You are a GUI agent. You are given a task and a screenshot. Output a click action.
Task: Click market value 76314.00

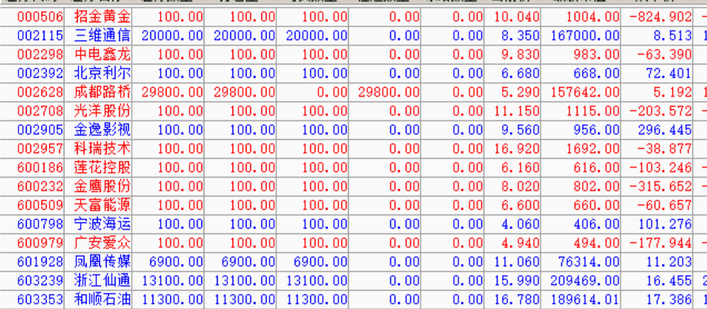[x=589, y=262]
